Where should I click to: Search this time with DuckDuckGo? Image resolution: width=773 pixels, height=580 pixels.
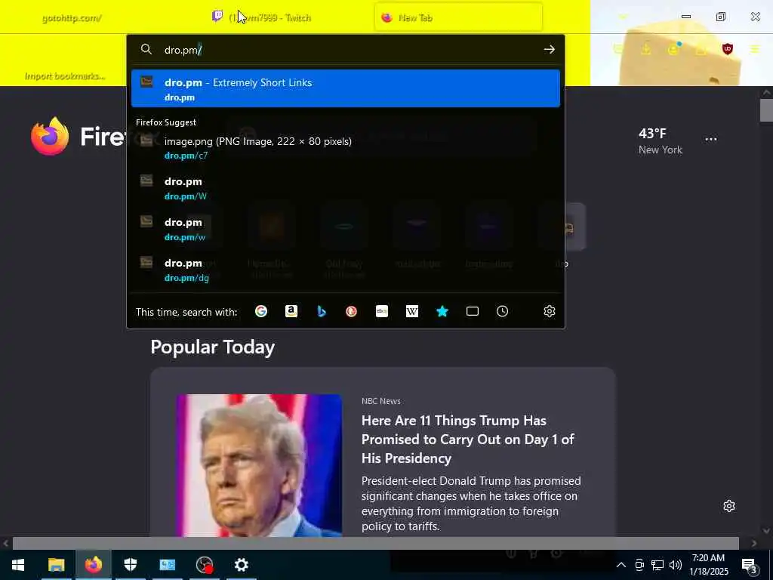point(352,311)
